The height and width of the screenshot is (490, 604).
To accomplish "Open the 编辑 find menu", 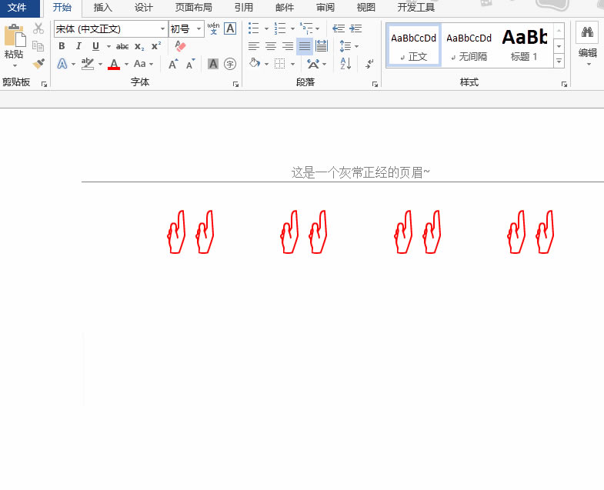I will 587,43.
